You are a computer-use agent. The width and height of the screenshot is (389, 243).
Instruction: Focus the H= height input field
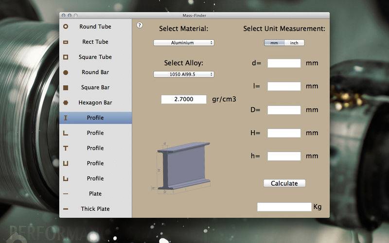click(284, 133)
